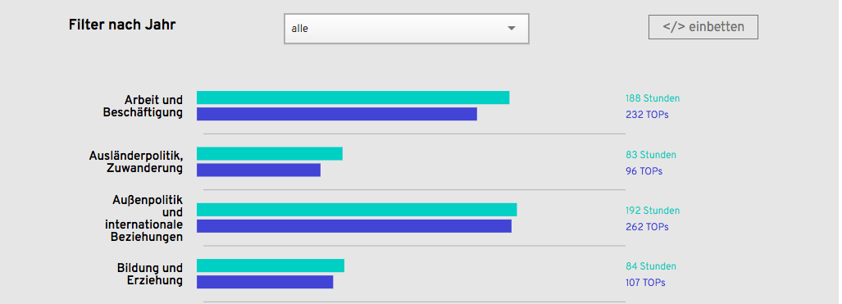Select the teal Arbeit und Beschäftigung hours bar
The height and width of the screenshot is (304, 842).
click(353, 98)
